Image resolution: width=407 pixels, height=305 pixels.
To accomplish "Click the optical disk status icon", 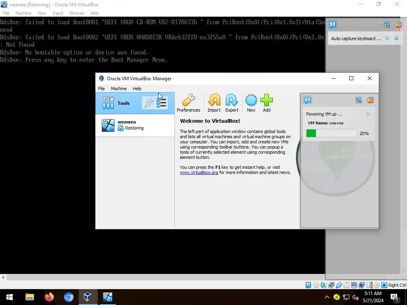I will click(x=316, y=285).
